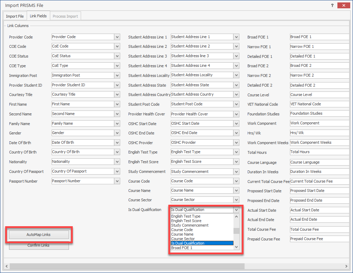
Task: Choose Study Commencement in the open list
Action: pyautogui.click(x=190, y=225)
